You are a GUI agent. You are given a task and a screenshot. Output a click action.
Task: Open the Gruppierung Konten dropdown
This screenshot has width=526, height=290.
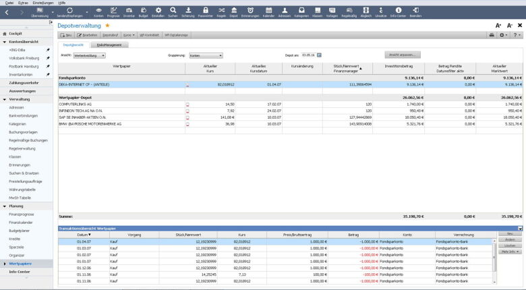[204, 55]
